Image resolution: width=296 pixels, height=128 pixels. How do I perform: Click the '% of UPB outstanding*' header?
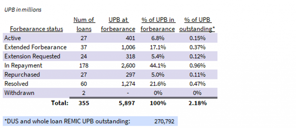(x=198, y=25)
